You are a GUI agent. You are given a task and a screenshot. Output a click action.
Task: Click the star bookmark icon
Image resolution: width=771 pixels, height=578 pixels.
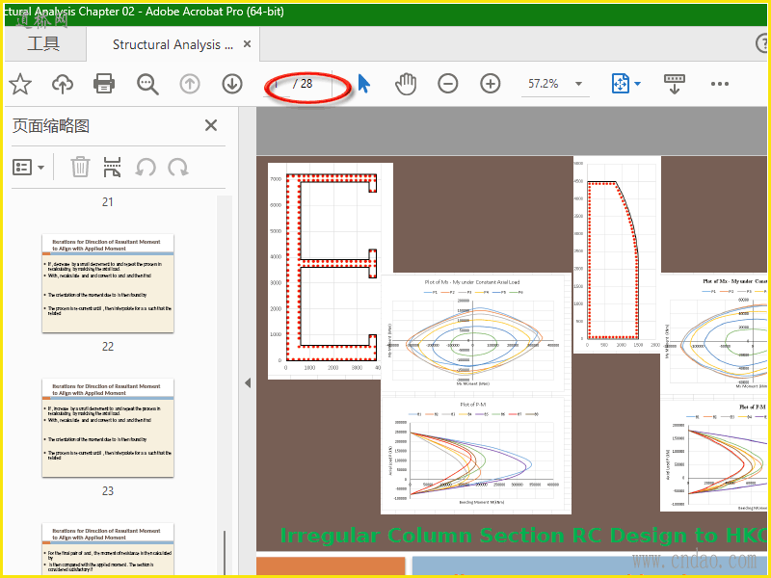(20, 84)
